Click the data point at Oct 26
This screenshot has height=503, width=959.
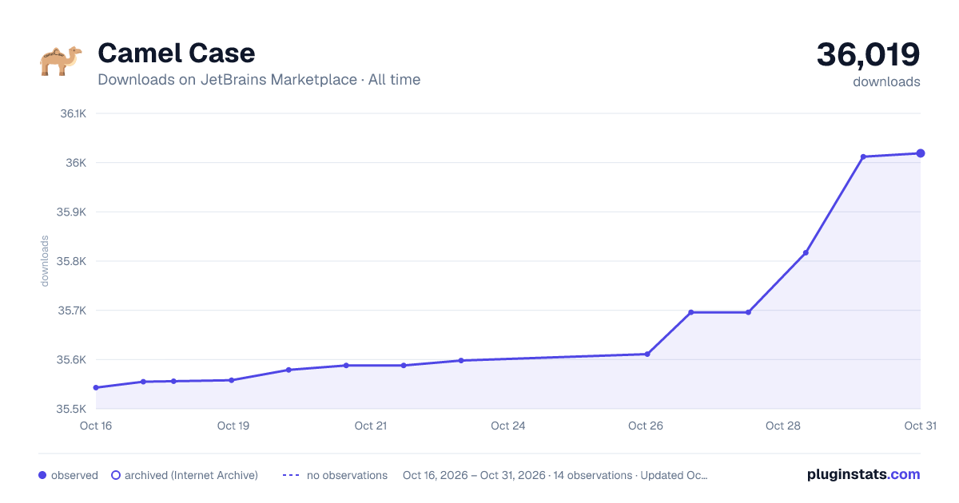tap(647, 354)
